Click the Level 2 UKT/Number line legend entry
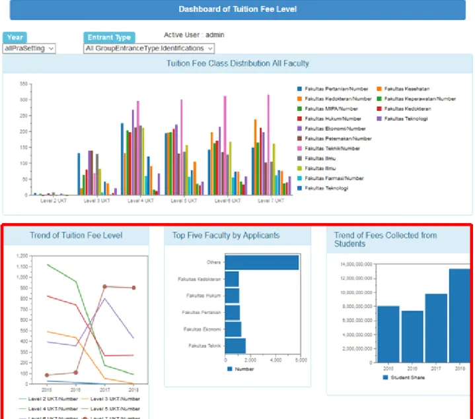 click(x=48, y=399)
